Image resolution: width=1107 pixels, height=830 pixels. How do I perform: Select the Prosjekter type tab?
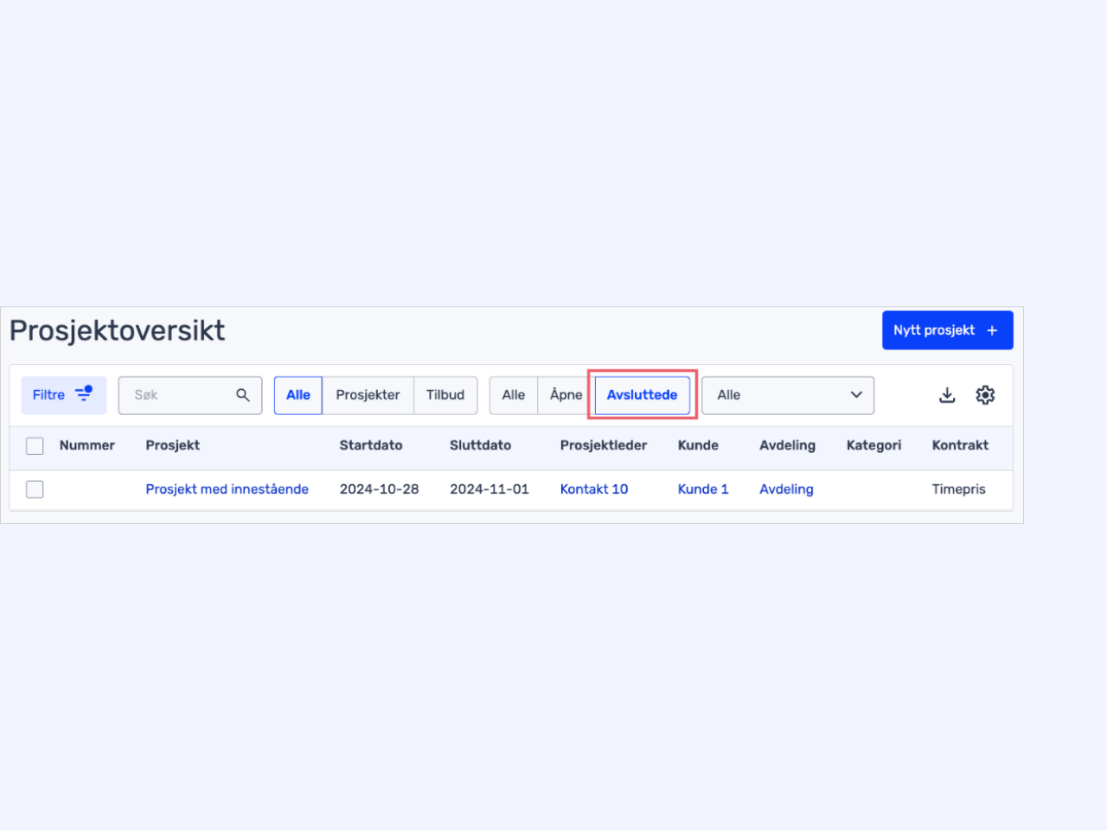tap(368, 395)
